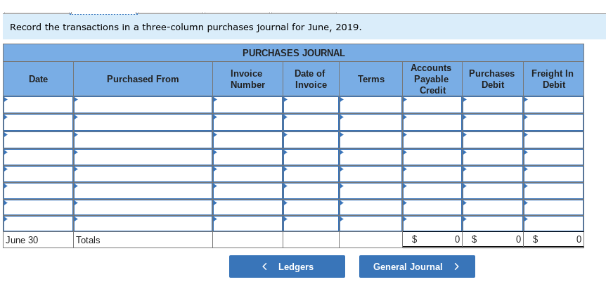
Task: Click the Freight In Debit column header
Action: pos(553,79)
